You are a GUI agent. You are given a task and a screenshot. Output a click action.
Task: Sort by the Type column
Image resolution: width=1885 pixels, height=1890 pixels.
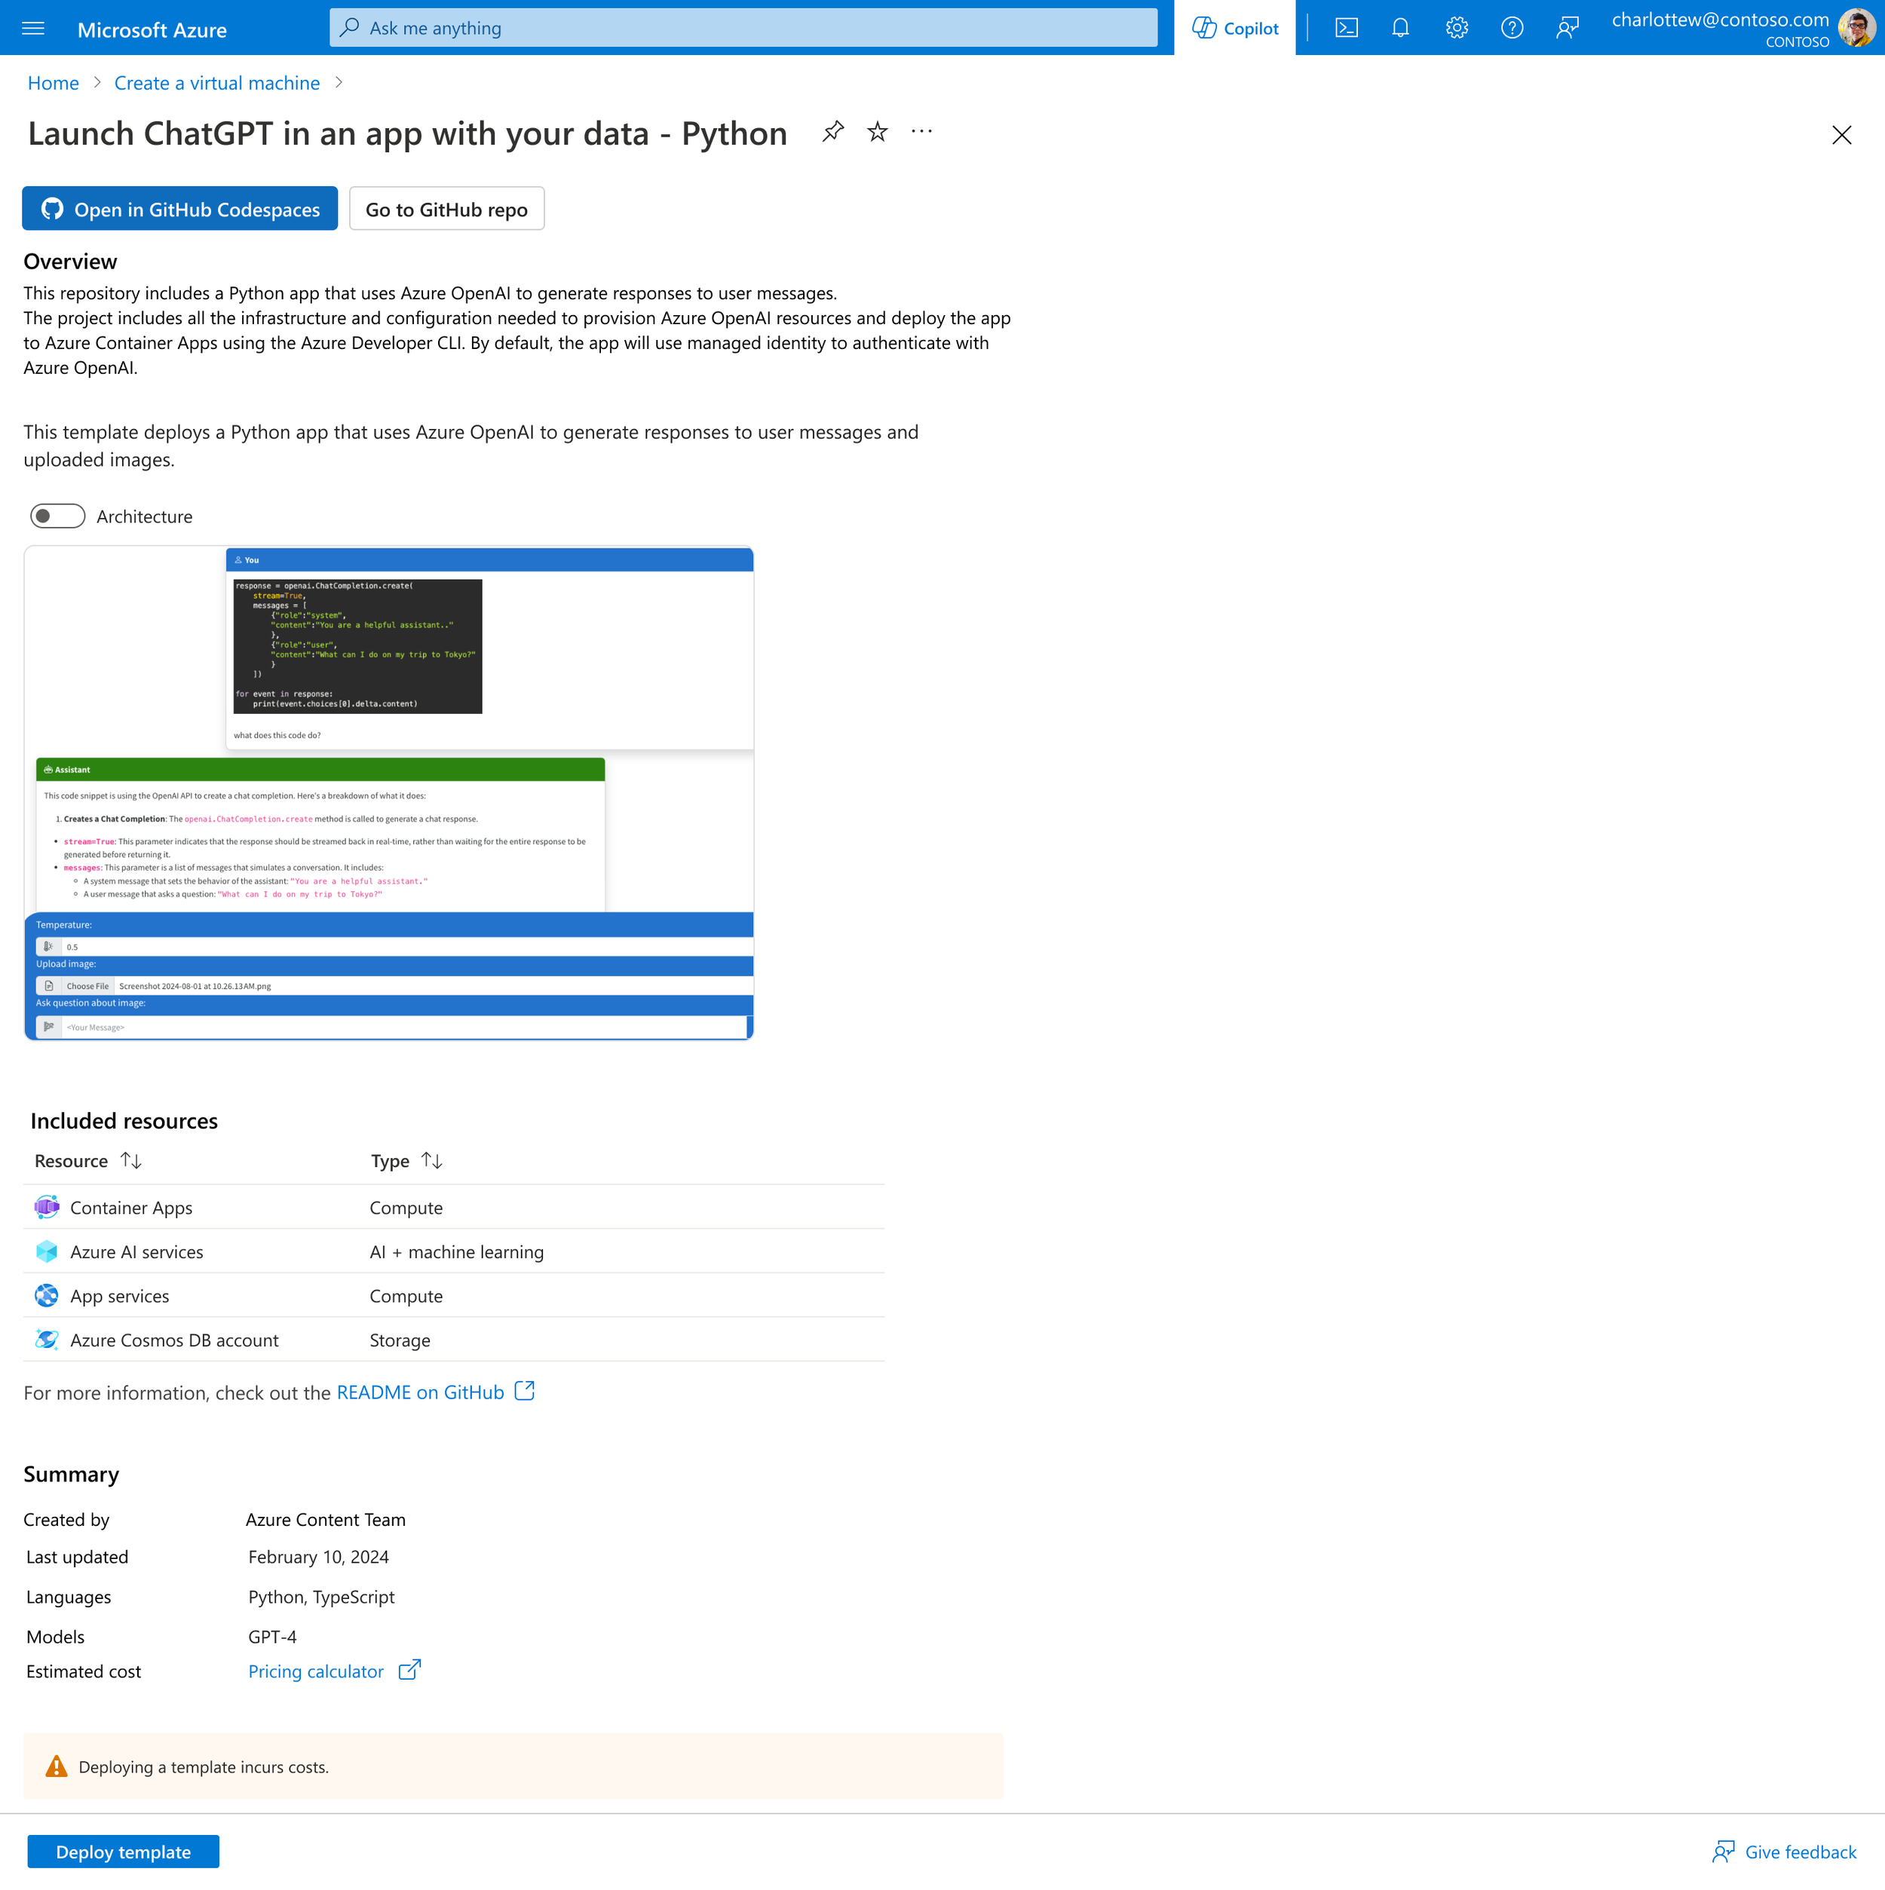click(431, 1161)
